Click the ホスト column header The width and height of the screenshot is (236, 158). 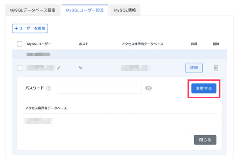[84, 44]
